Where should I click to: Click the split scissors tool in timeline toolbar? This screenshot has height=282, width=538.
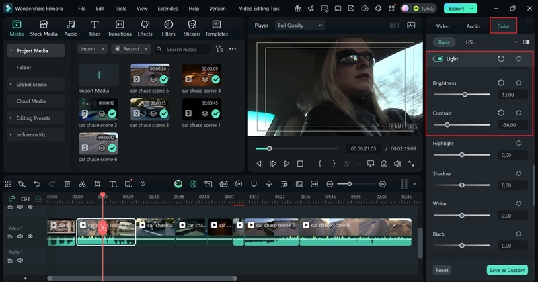pyautogui.click(x=82, y=184)
